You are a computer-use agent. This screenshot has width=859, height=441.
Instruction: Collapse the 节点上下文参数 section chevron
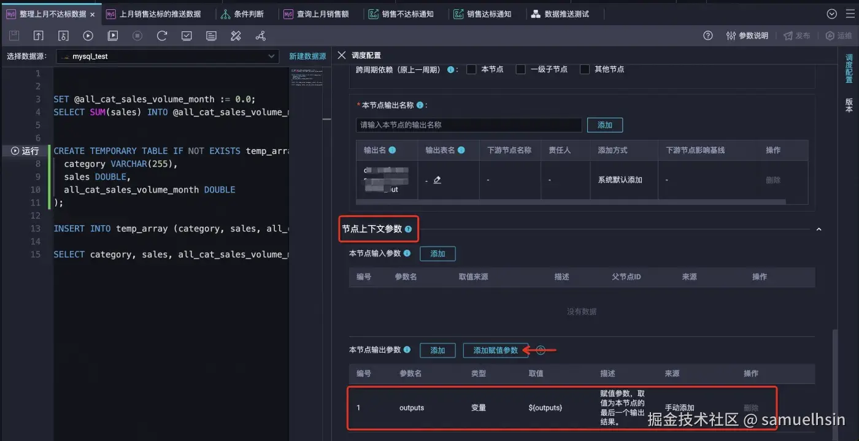(x=819, y=229)
